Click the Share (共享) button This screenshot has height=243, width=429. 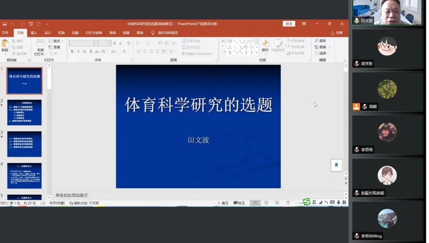pyautogui.click(x=336, y=33)
